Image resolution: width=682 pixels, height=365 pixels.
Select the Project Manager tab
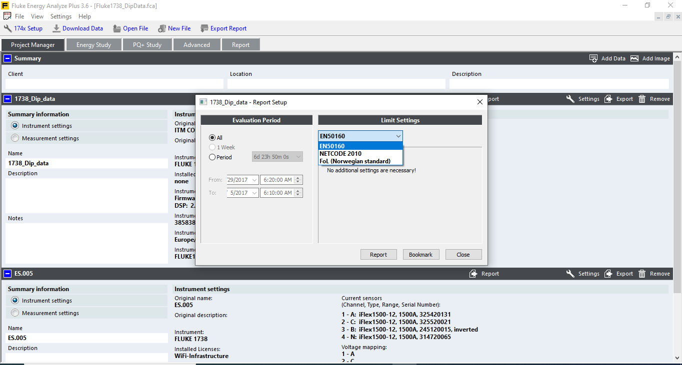[33, 45]
